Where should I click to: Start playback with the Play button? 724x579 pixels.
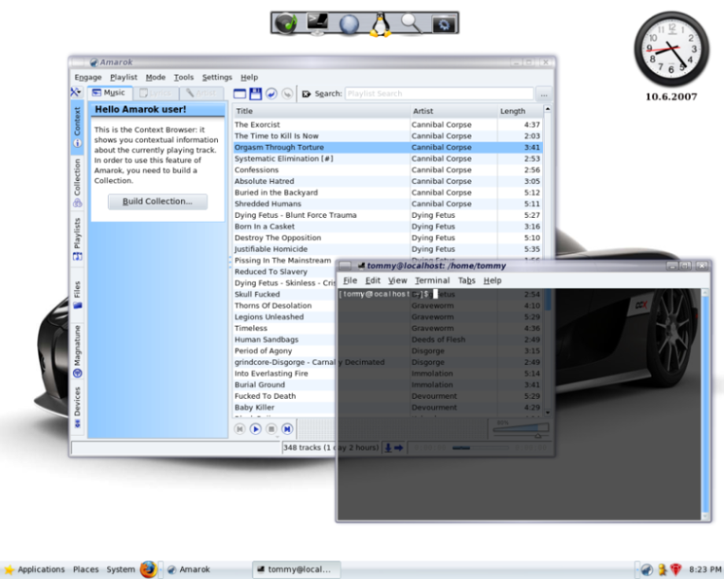click(x=255, y=429)
